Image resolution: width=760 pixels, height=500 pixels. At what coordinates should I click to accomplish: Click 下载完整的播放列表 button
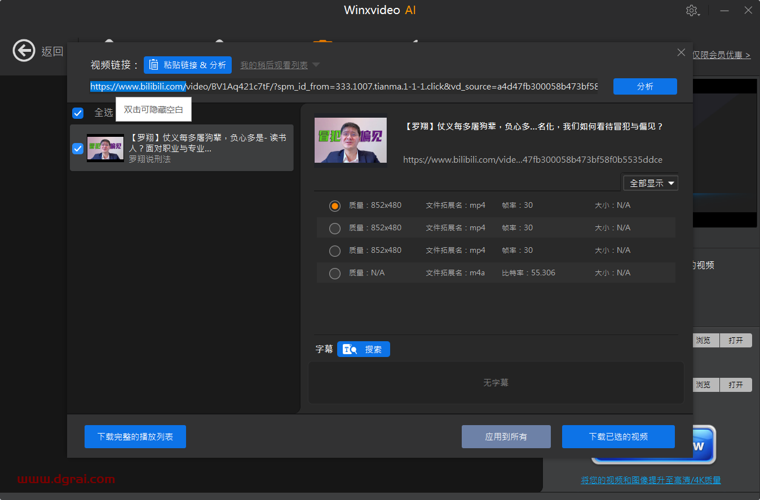(135, 436)
